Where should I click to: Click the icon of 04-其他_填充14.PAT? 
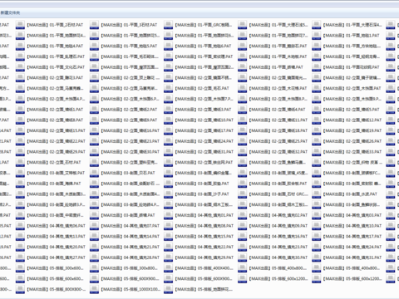click(x=94, y=237)
